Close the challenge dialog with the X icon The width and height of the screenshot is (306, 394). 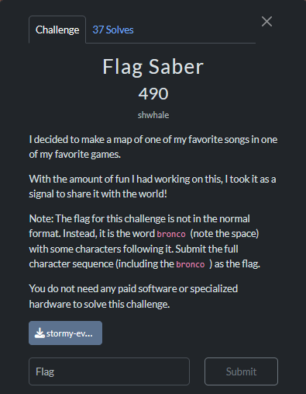click(266, 22)
